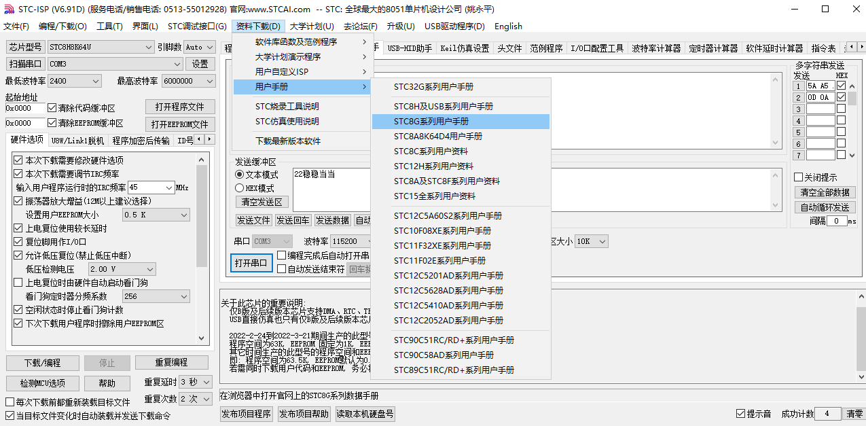This screenshot has width=866, height=426.
Task: Click the 清零 counter button
Action: click(x=854, y=414)
